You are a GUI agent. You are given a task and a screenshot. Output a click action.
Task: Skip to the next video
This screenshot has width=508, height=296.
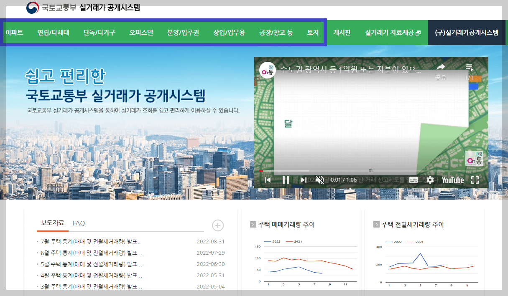coord(304,180)
